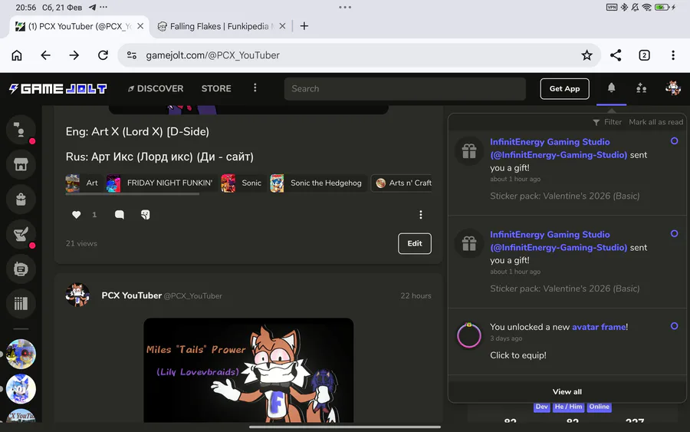This screenshot has height=432, width=690.
Task: Click the Get App button
Action: coord(564,88)
